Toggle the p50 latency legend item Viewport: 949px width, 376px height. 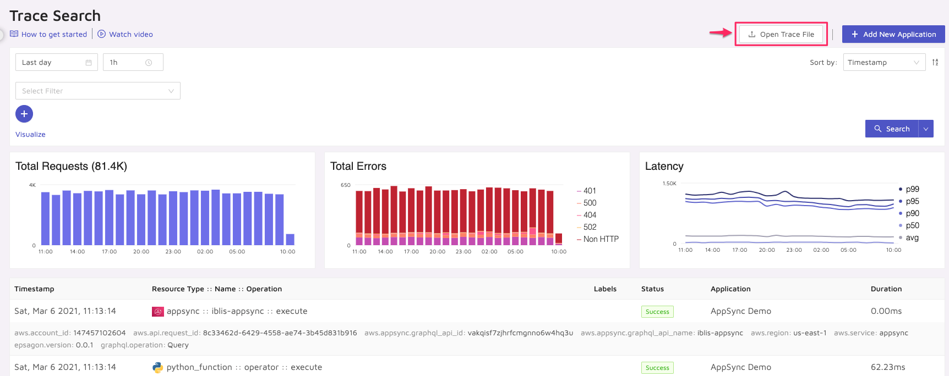(x=909, y=225)
